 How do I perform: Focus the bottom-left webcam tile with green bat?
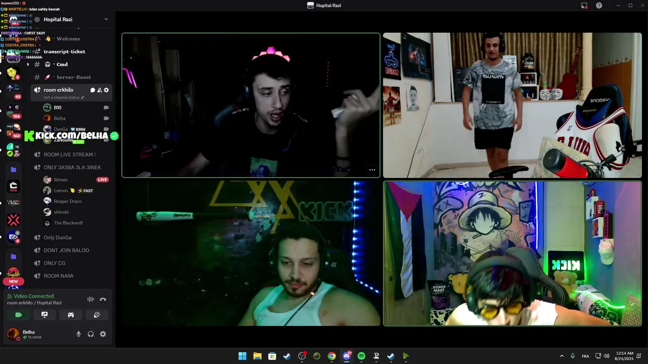[251, 253]
